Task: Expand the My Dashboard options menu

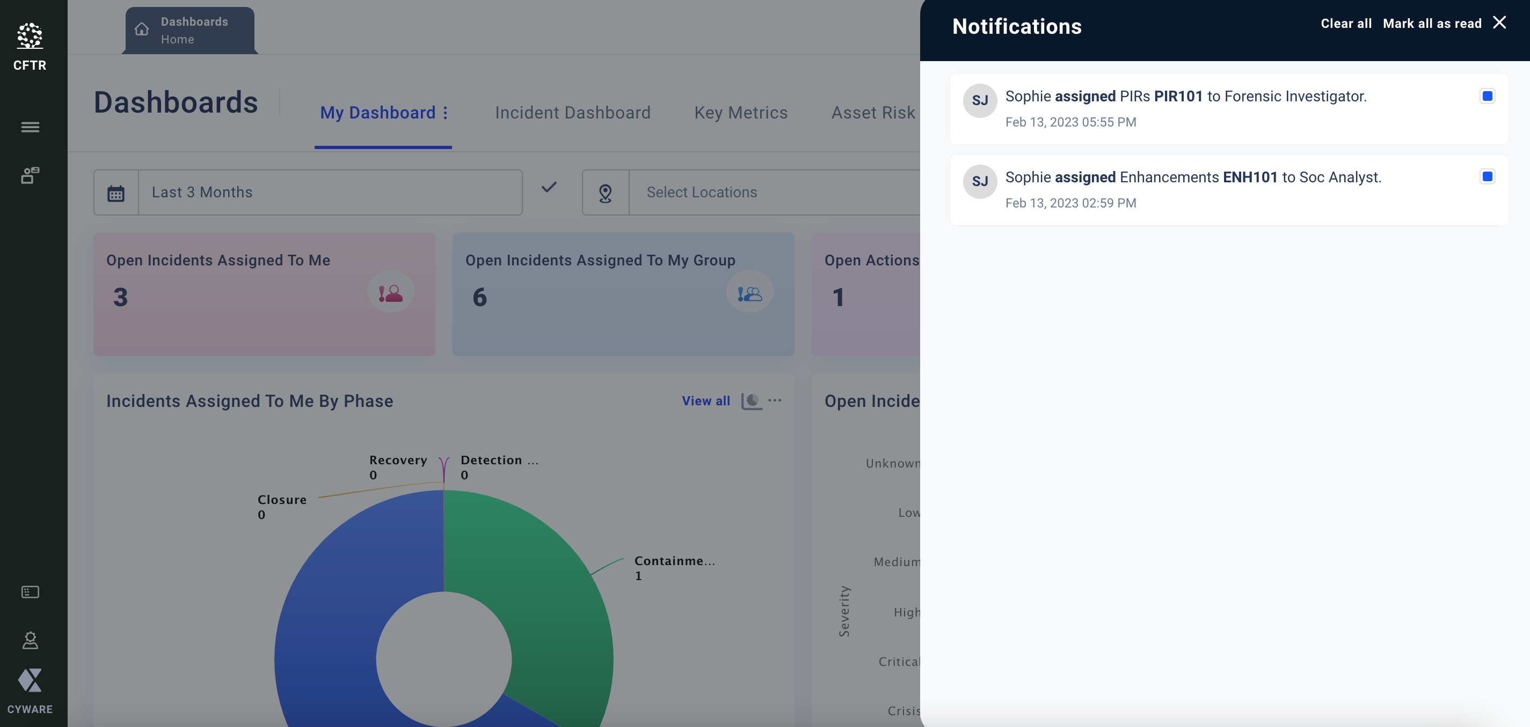Action: tap(446, 112)
